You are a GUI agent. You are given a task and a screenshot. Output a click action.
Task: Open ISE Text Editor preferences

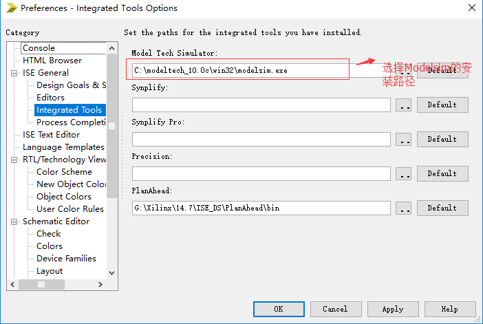tap(51, 135)
